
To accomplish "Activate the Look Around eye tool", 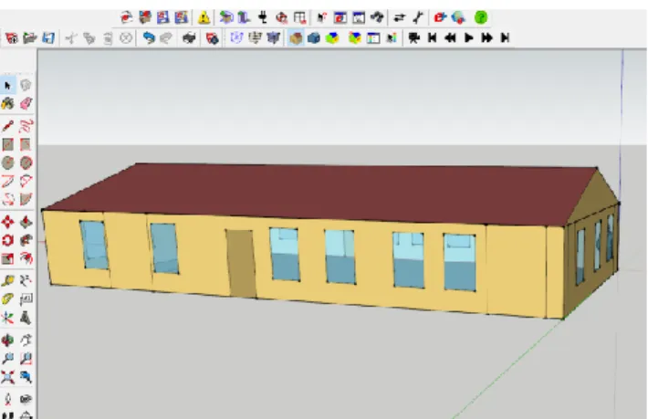I will pyautogui.click(x=26, y=399).
